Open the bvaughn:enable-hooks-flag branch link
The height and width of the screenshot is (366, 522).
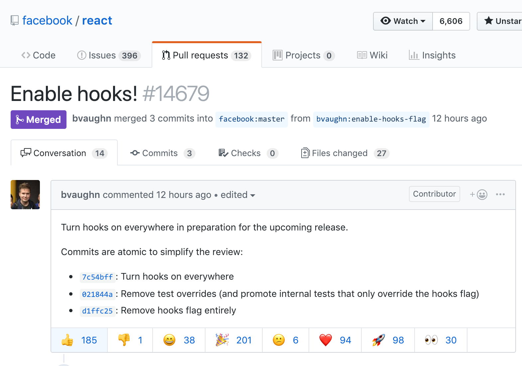tap(371, 119)
